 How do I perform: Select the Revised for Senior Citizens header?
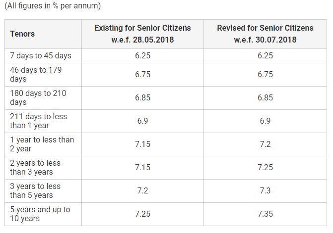[265, 34]
